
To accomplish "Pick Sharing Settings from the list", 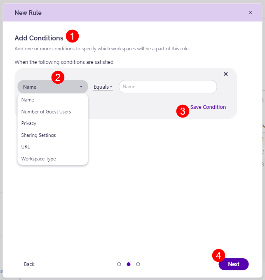I will [x=39, y=135].
